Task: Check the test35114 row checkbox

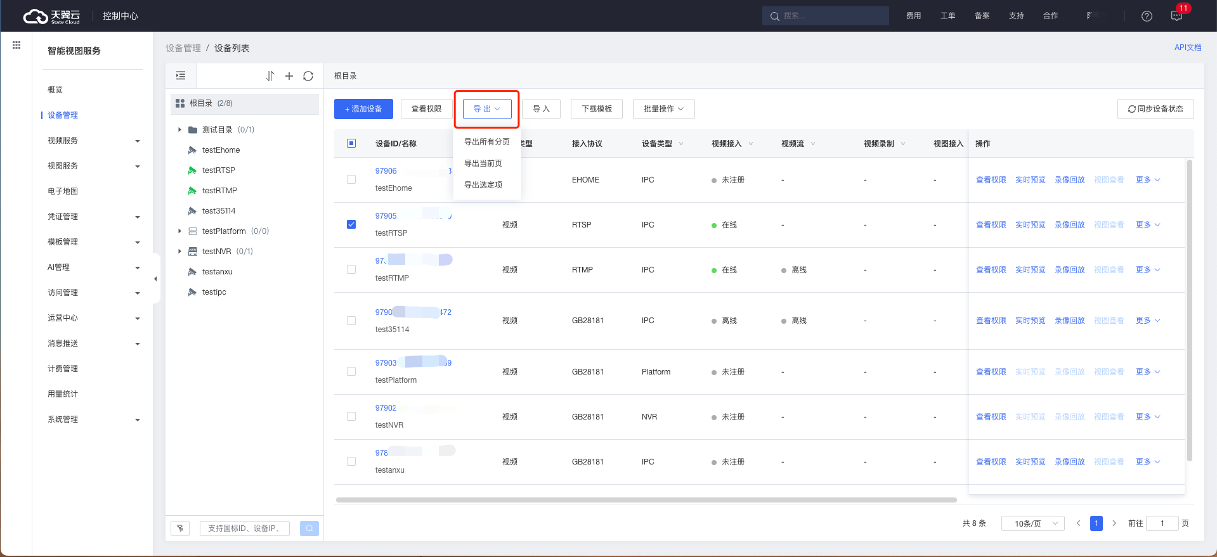Action: coord(351,321)
